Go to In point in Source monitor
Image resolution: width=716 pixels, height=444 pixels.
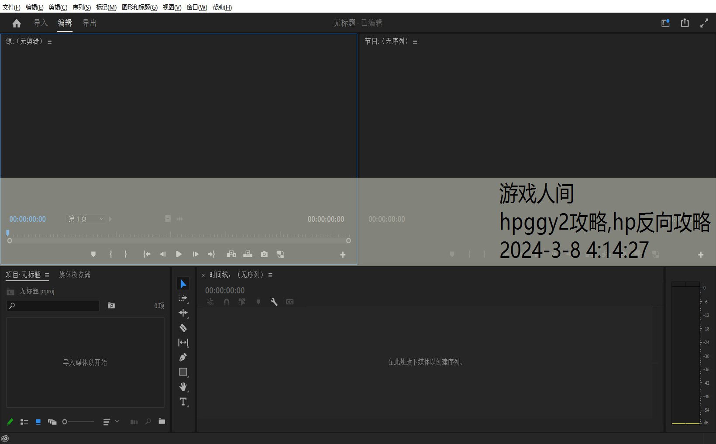coord(147,254)
